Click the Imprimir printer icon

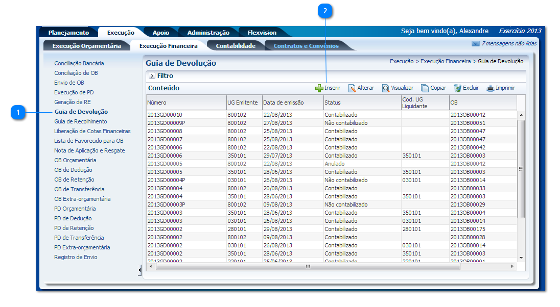coord(490,88)
